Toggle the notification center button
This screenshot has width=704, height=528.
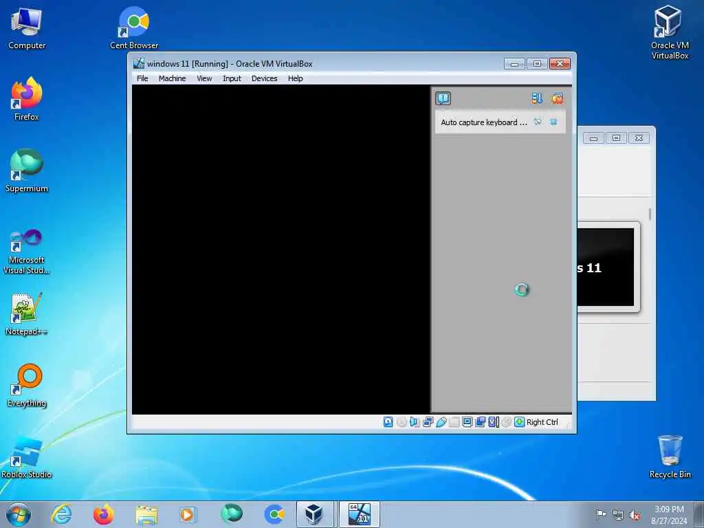(443, 98)
